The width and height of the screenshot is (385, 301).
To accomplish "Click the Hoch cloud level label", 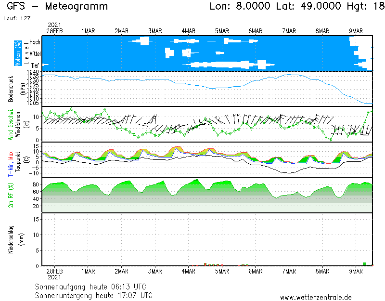I will tap(35, 42).
